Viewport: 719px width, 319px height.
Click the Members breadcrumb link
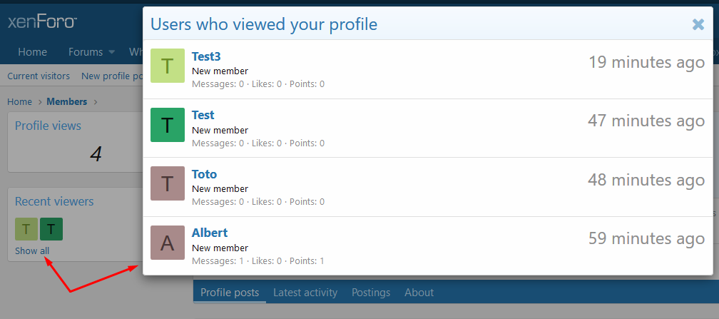67,102
